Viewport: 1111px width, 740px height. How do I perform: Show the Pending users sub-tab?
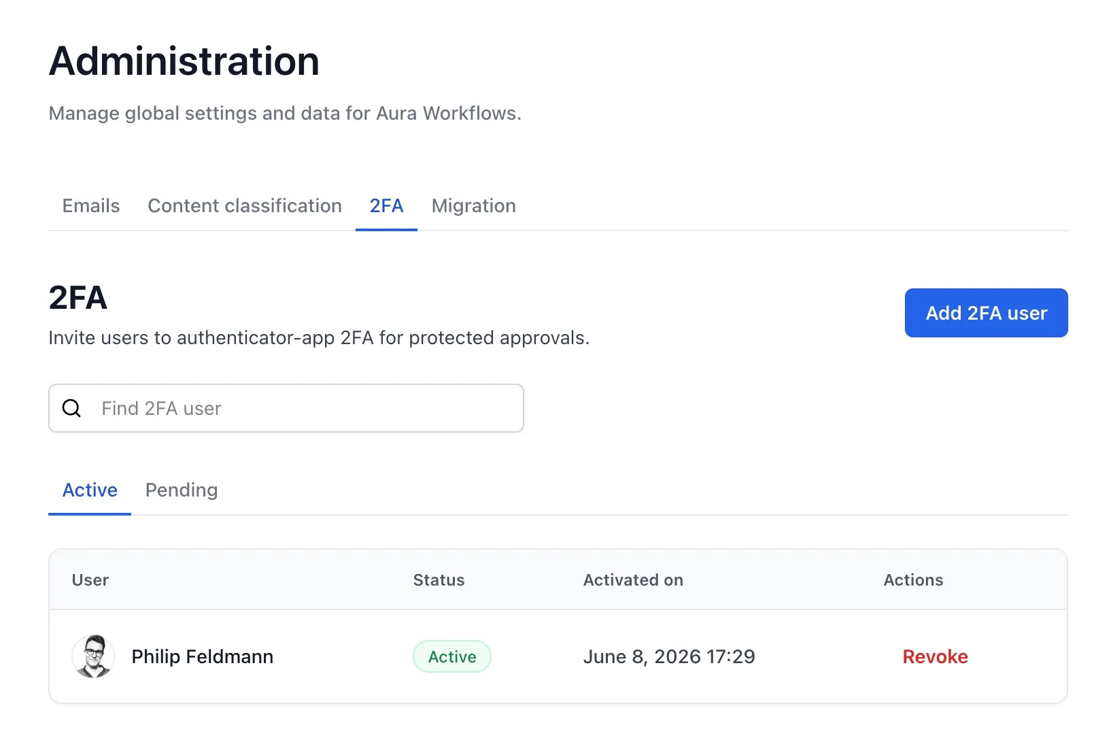[x=182, y=490]
